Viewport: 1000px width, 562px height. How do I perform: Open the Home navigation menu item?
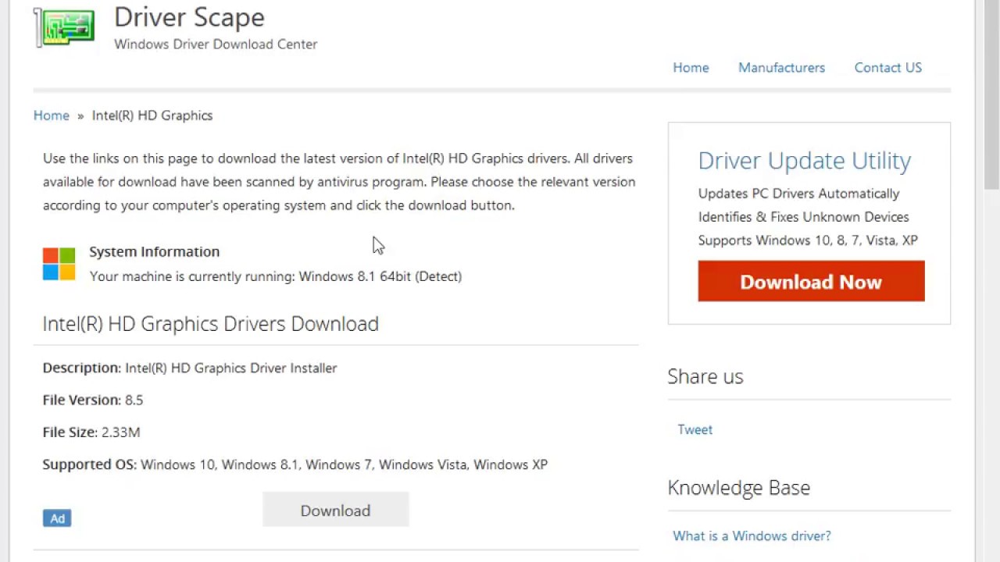(691, 68)
